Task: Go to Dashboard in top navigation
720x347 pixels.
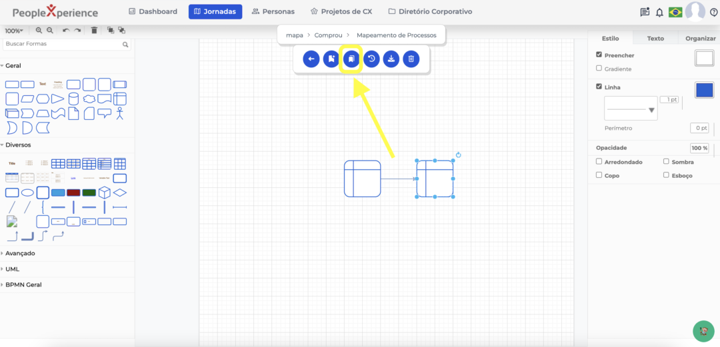Action: [x=153, y=11]
